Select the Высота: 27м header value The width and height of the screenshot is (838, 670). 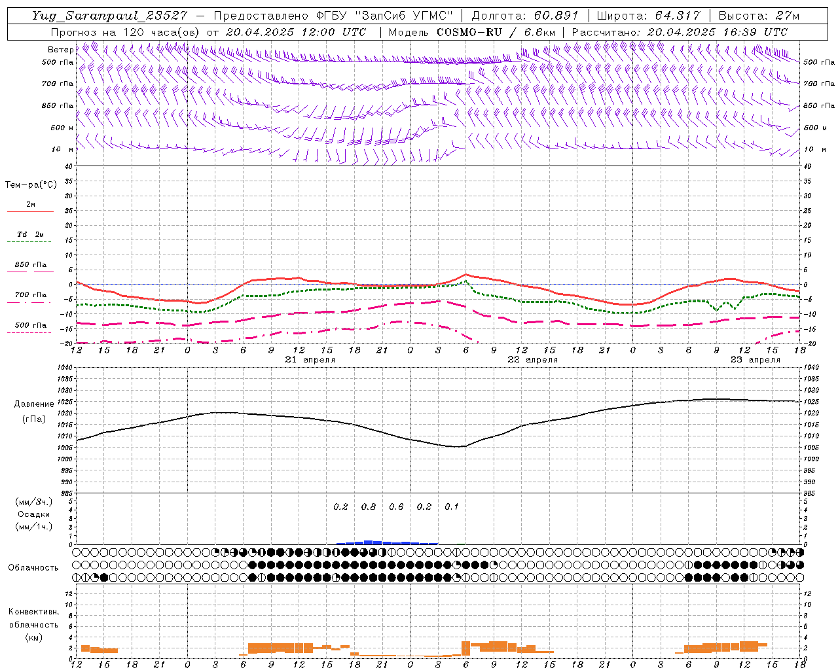pyautogui.click(x=759, y=16)
